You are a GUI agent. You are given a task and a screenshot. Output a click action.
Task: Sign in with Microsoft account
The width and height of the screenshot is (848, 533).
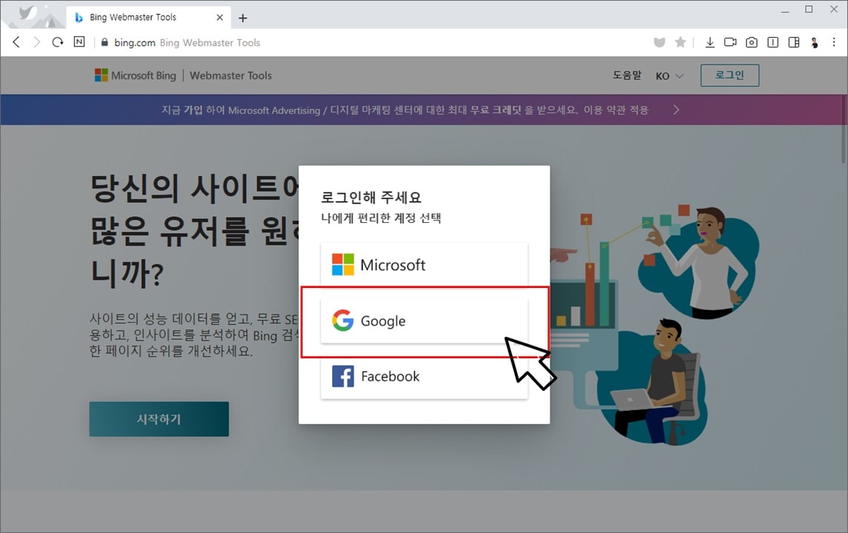424,264
